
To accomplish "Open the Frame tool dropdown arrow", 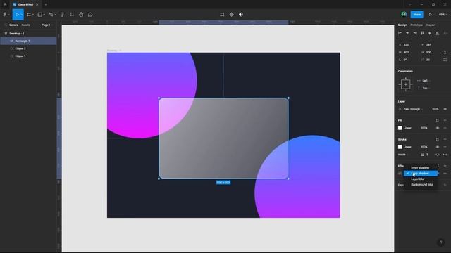I will (33, 15).
